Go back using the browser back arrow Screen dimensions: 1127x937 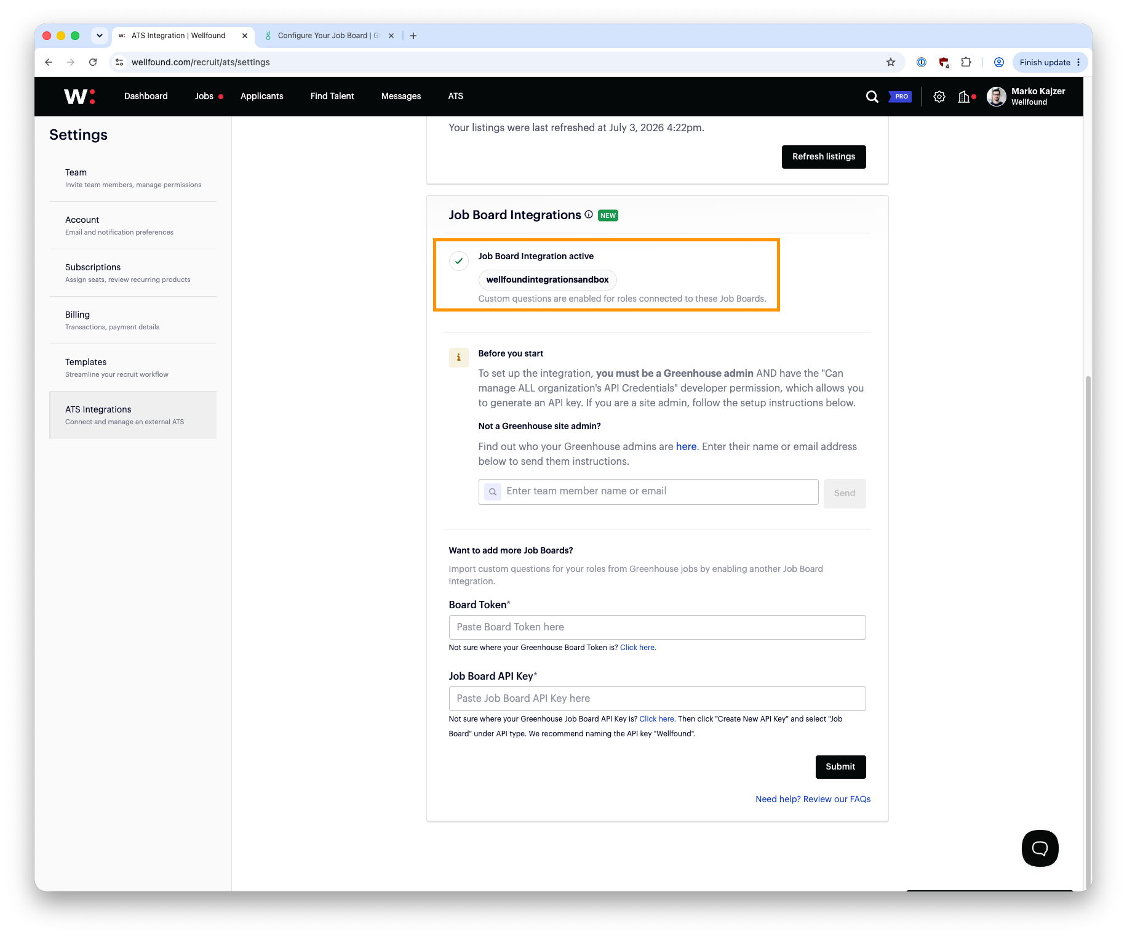(x=49, y=62)
